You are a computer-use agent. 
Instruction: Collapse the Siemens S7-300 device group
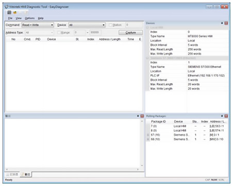[147, 58]
